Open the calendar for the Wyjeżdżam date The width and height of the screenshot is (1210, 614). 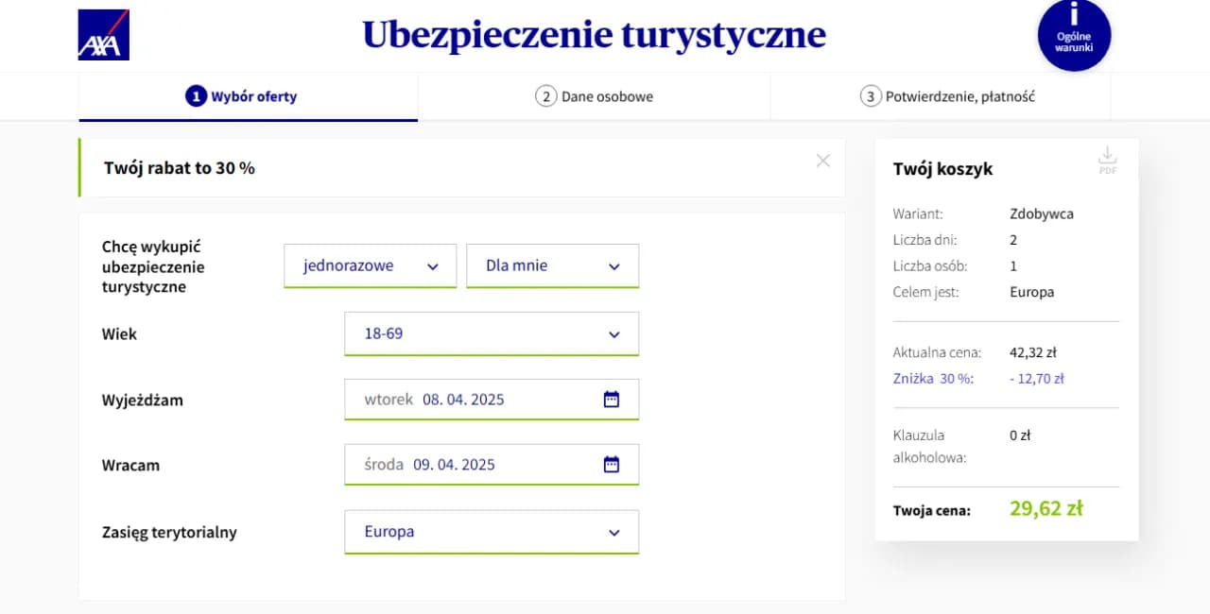point(612,399)
